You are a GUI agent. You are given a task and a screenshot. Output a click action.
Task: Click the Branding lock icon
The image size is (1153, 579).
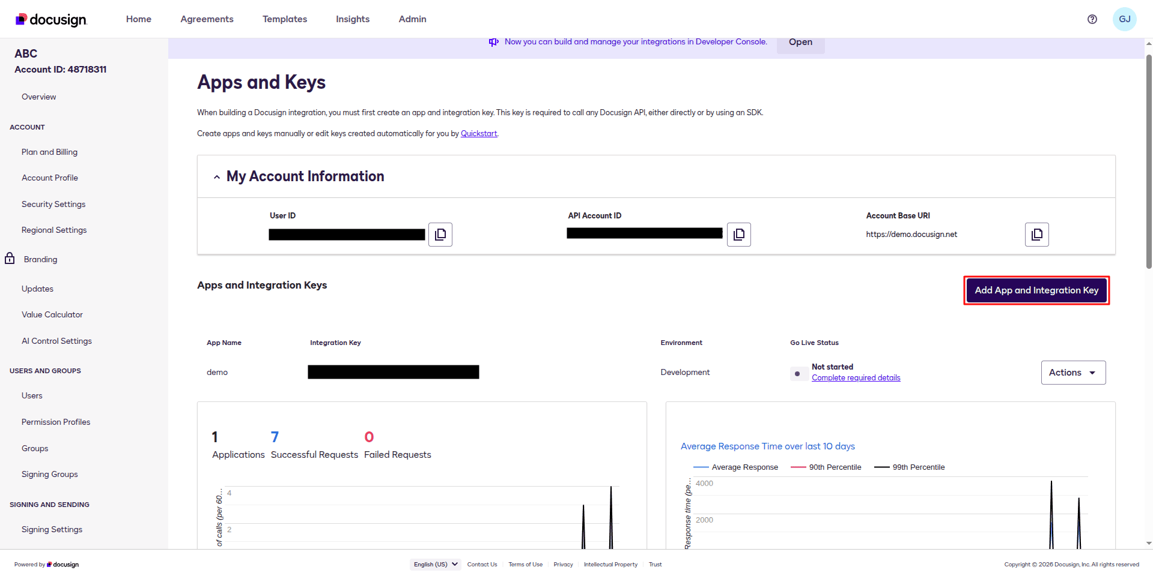tap(10, 259)
